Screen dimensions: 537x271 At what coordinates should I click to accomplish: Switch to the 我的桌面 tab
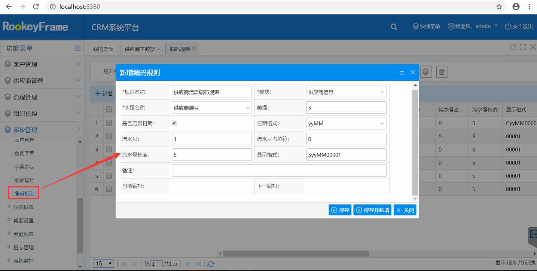[103, 49]
